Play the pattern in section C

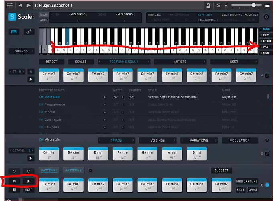click(x=29, y=181)
